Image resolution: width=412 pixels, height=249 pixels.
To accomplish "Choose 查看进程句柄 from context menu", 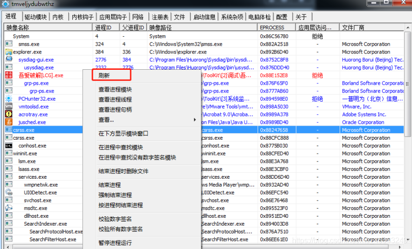I will (115, 109).
